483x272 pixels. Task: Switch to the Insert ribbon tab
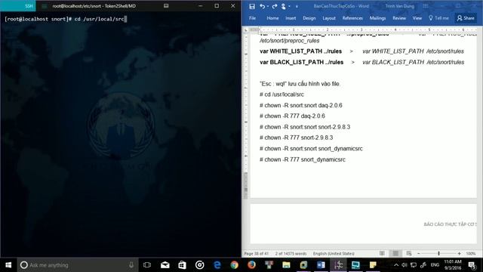[x=291, y=18]
